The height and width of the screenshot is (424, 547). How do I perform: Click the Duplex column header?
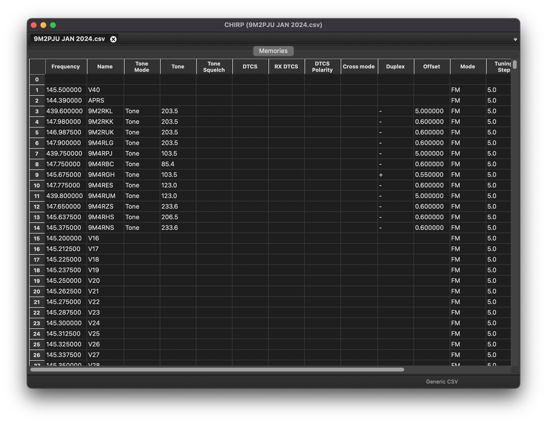pyautogui.click(x=395, y=66)
